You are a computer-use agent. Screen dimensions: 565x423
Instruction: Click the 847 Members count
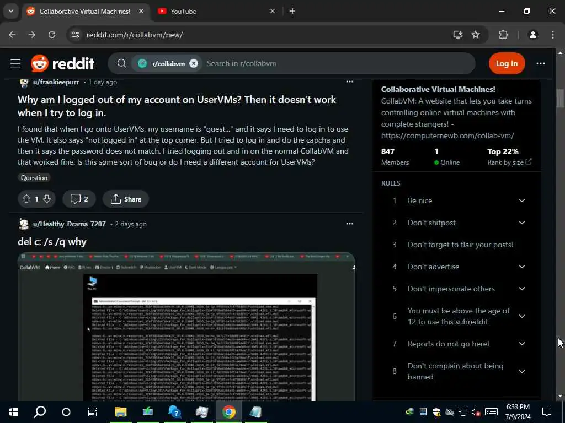tap(395, 156)
